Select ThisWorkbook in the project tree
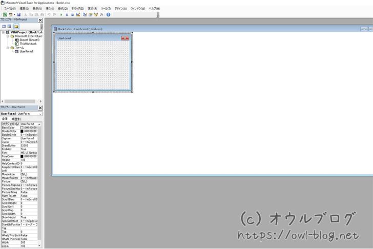 28,44
